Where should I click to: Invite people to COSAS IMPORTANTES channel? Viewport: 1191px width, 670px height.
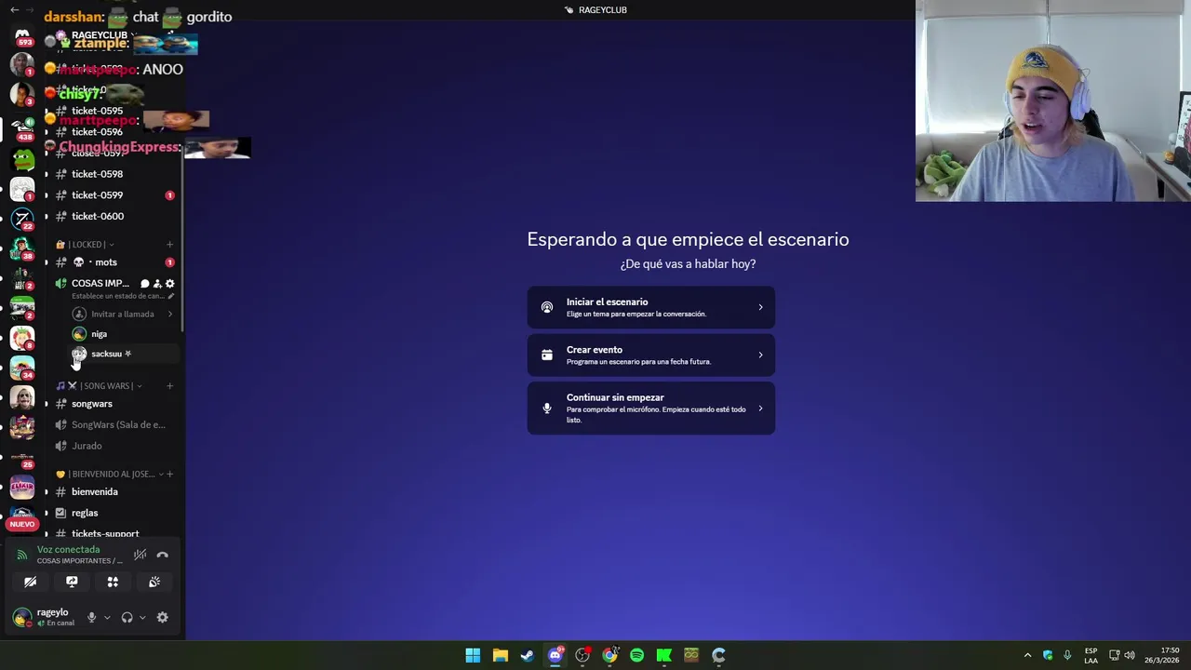[157, 284]
